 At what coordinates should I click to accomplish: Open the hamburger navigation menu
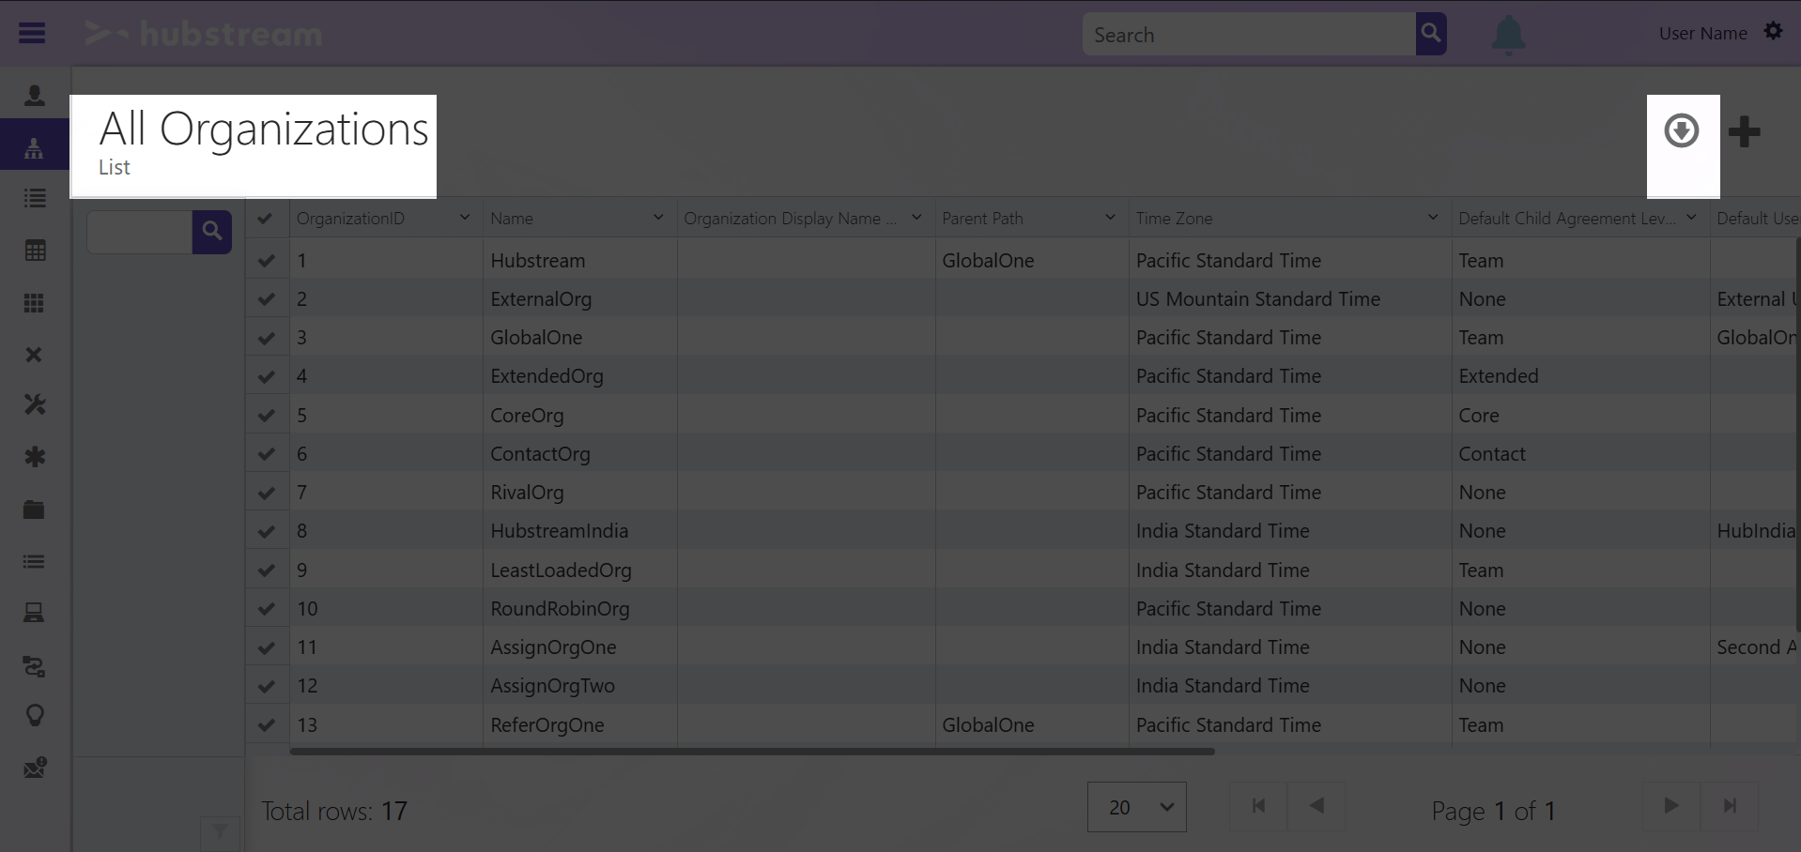pyautogui.click(x=31, y=33)
